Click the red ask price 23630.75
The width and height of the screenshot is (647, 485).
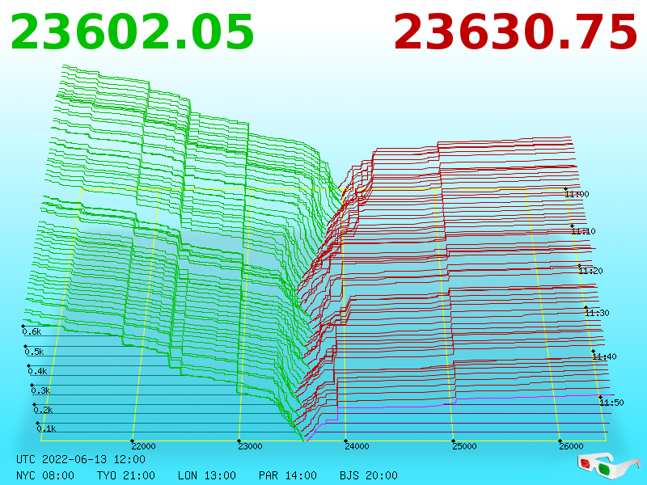515,32
